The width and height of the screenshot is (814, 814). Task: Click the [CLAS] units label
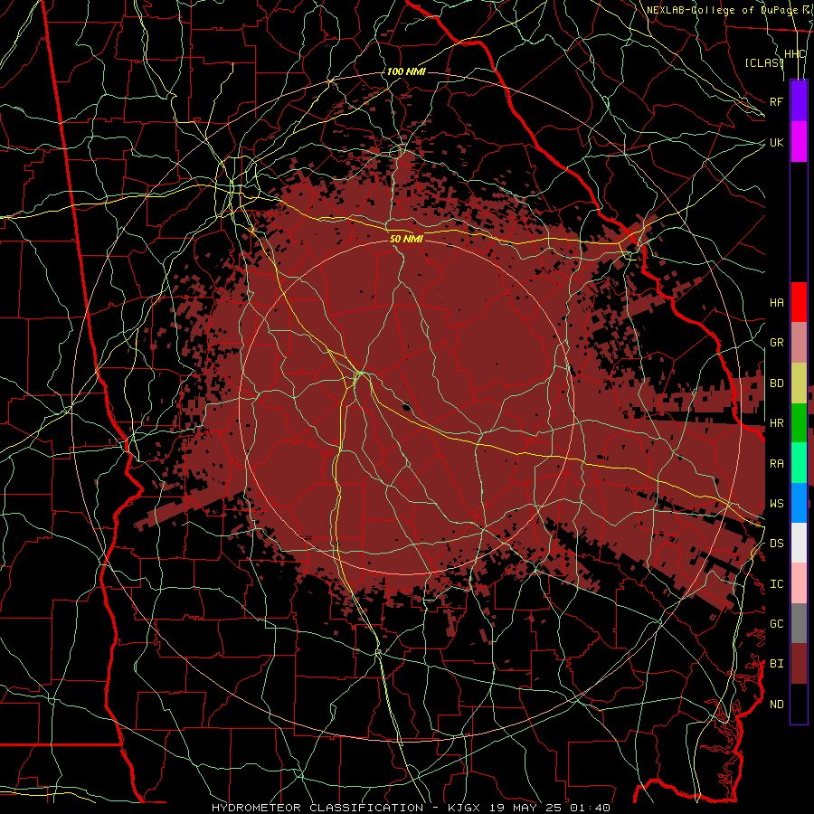[764, 62]
